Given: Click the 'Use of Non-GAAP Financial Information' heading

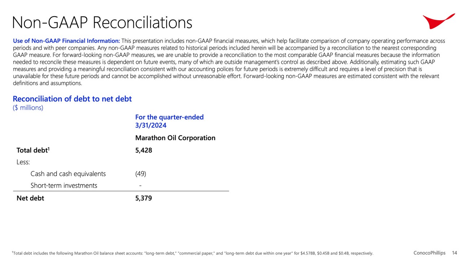Looking at the screenshot, I should (66, 41).
